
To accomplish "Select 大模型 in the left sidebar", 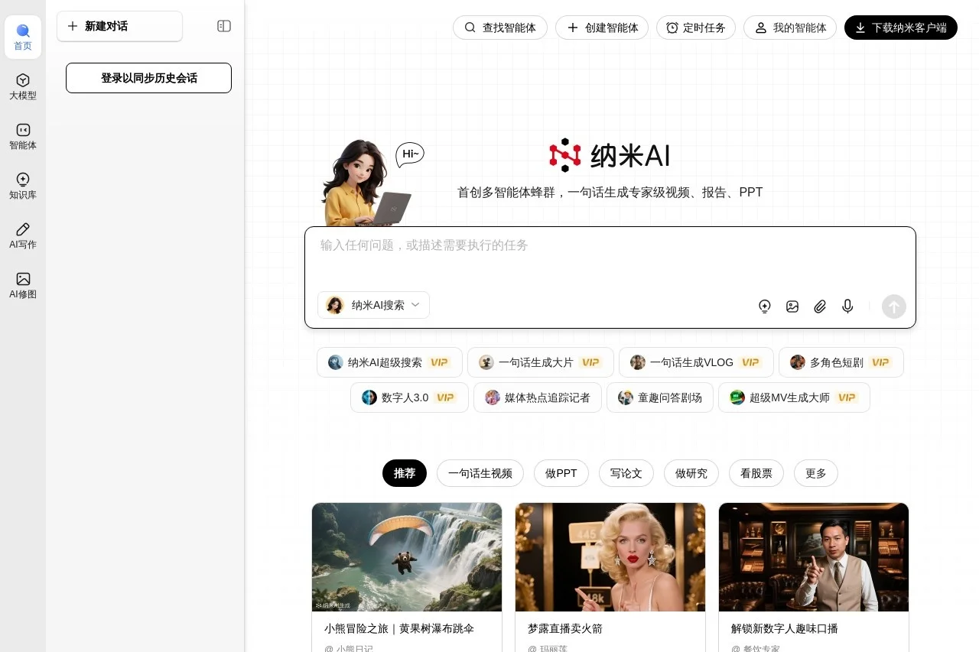I will pyautogui.click(x=22, y=86).
